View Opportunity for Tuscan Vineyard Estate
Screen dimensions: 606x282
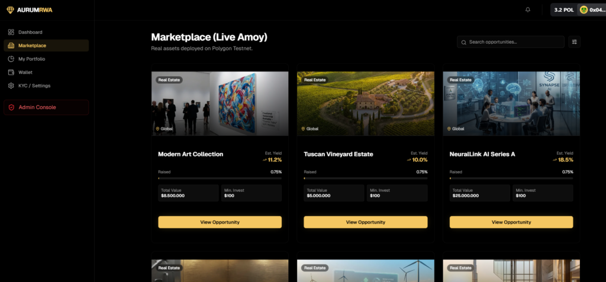[366, 222]
